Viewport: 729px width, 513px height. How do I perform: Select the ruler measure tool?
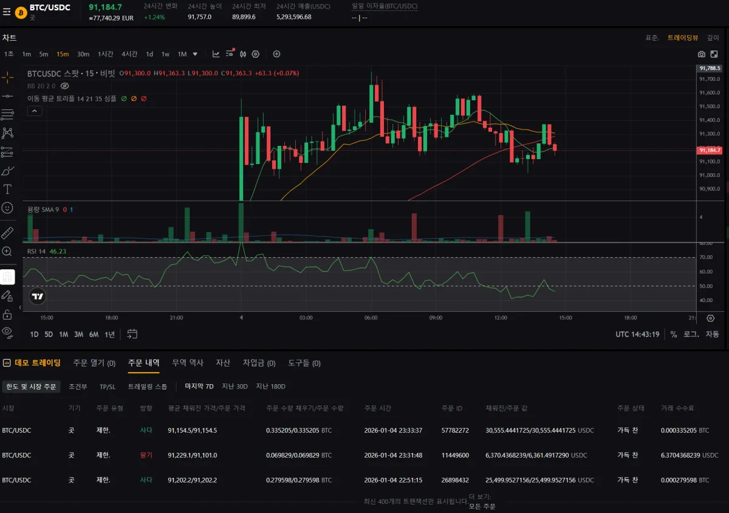pos(7,233)
